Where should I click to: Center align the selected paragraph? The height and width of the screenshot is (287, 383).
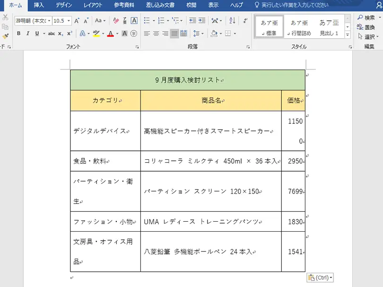(156, 33)
